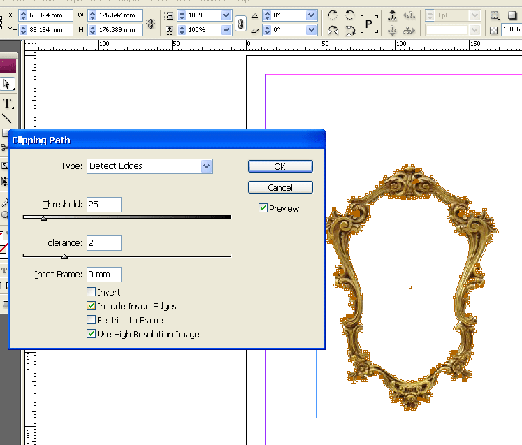Click the select container icon

coord(392,15)
